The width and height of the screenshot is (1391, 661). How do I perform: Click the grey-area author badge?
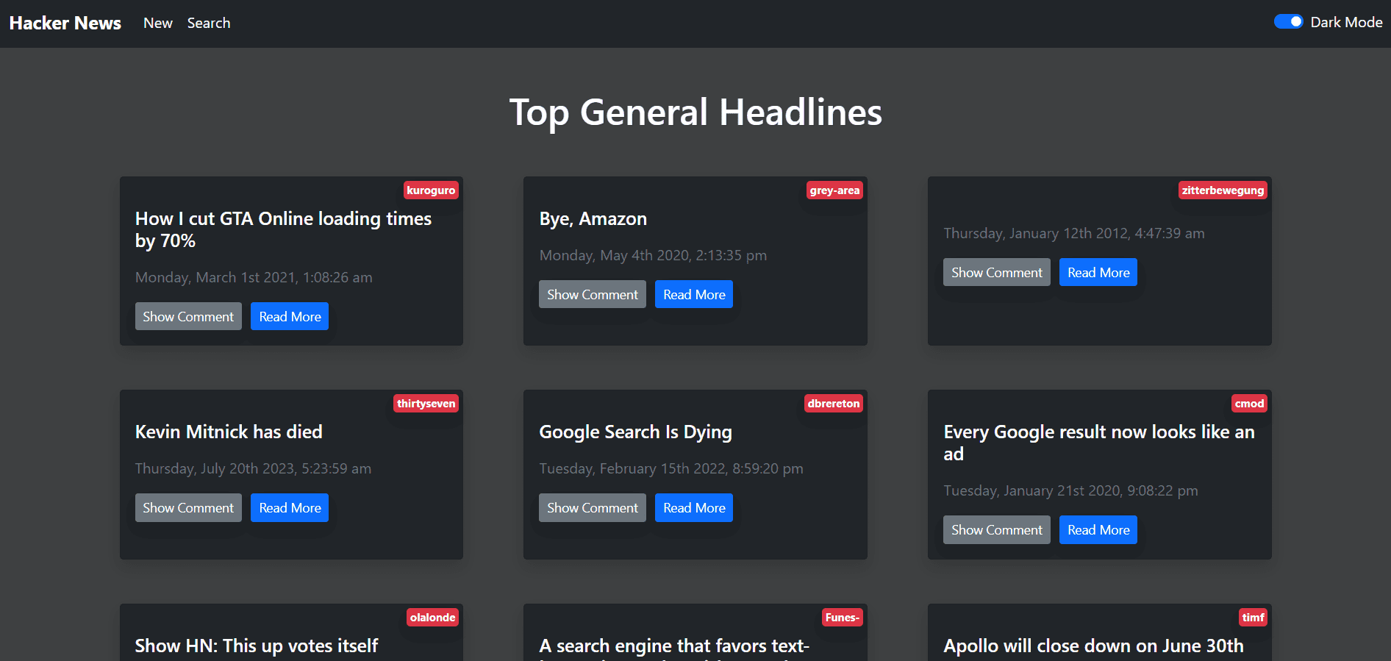tap(834, 190)
